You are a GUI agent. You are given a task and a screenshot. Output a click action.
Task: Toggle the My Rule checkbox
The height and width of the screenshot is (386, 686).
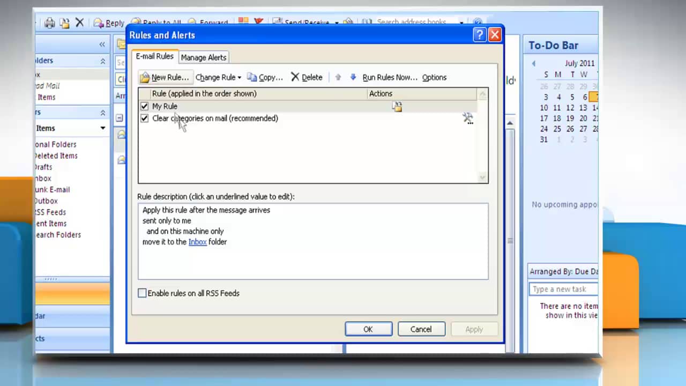pyautogui.click(x=144, y=106)
